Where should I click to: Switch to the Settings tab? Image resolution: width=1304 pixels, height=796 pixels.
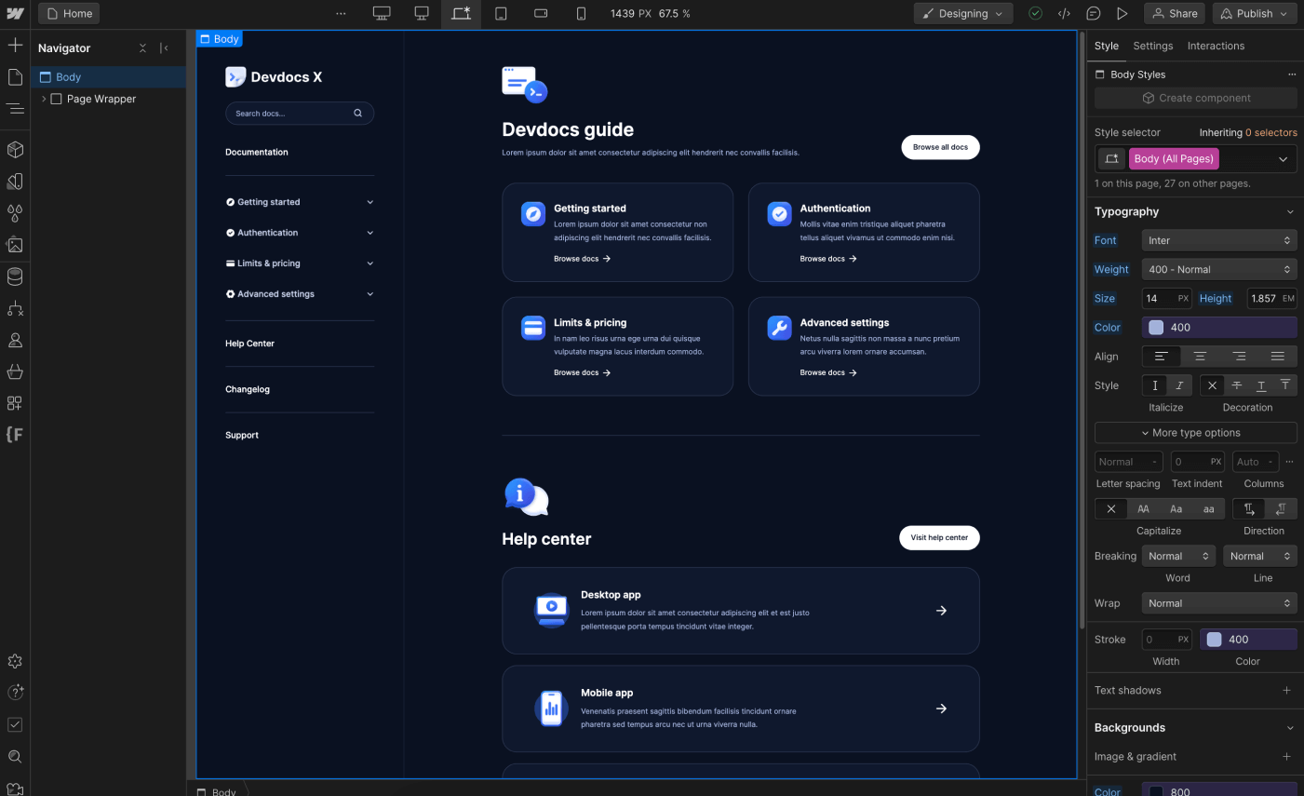click(x=1152, y=45)
